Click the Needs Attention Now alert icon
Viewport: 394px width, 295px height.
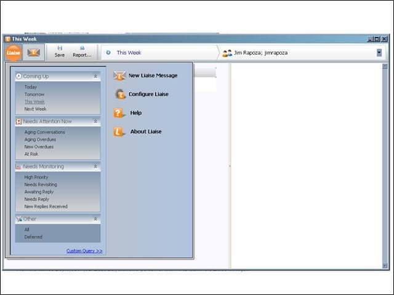[x=18, y=122]
